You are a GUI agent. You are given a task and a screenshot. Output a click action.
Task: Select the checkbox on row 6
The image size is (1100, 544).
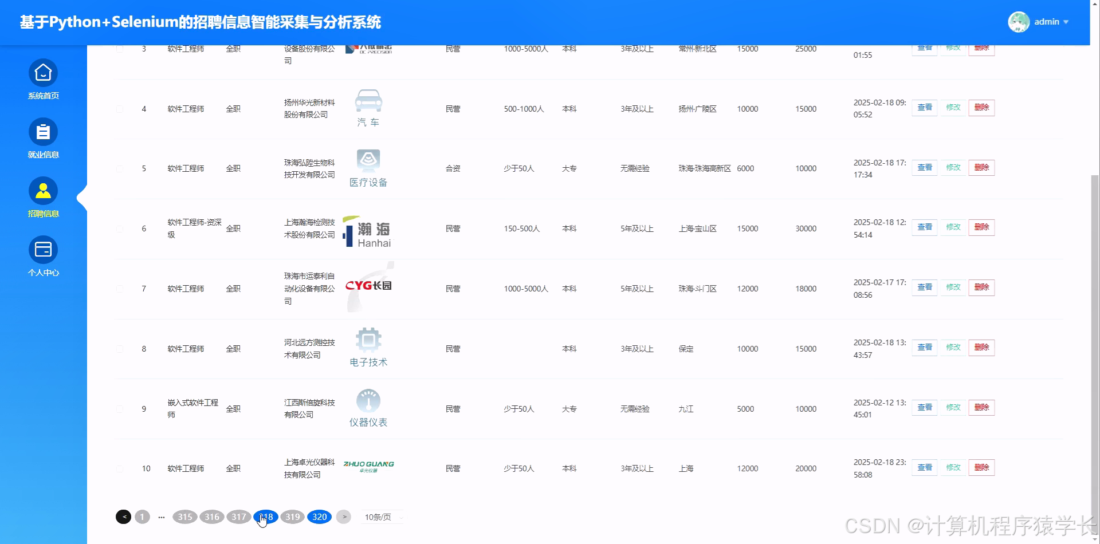tap(120, 228)
